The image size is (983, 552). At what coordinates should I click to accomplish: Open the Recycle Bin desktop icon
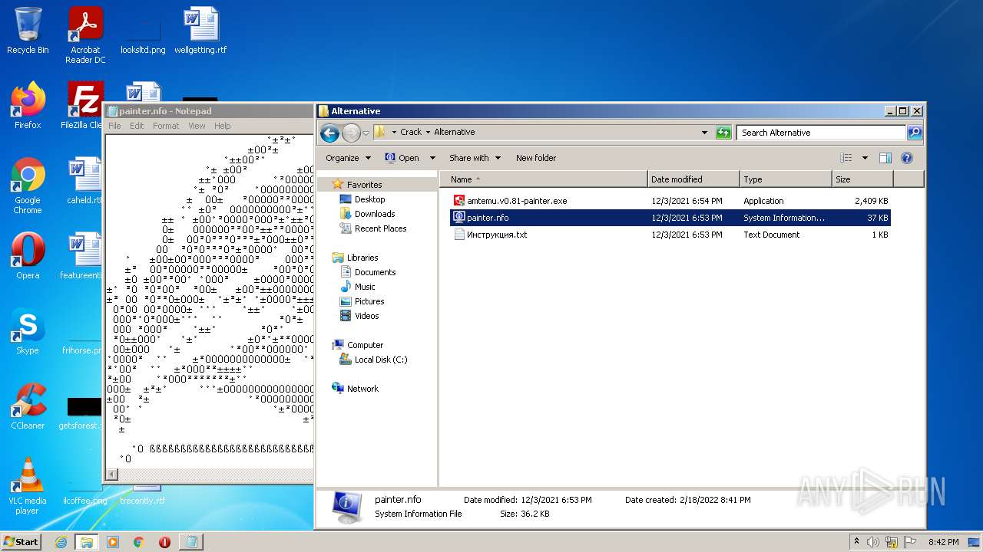click(28, 31)
